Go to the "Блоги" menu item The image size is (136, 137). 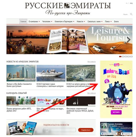(x=116, y=21)
